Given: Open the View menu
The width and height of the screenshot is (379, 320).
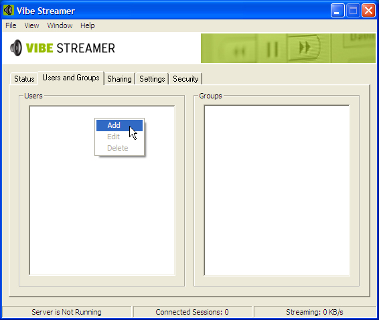Looking at the screenshot, I should click(31, 25).
